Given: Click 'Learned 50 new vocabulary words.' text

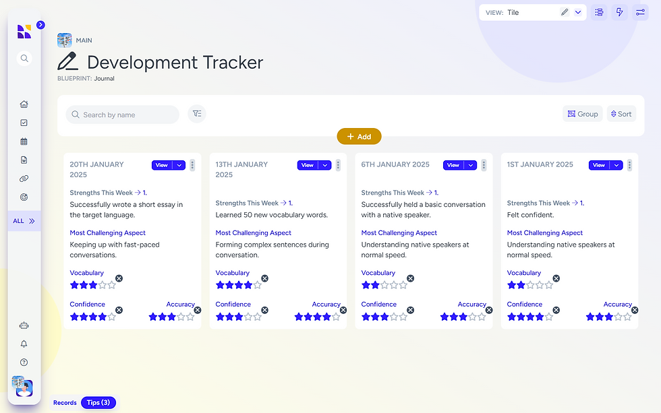Looking at the screenshot, I should [x=271, y=215].
